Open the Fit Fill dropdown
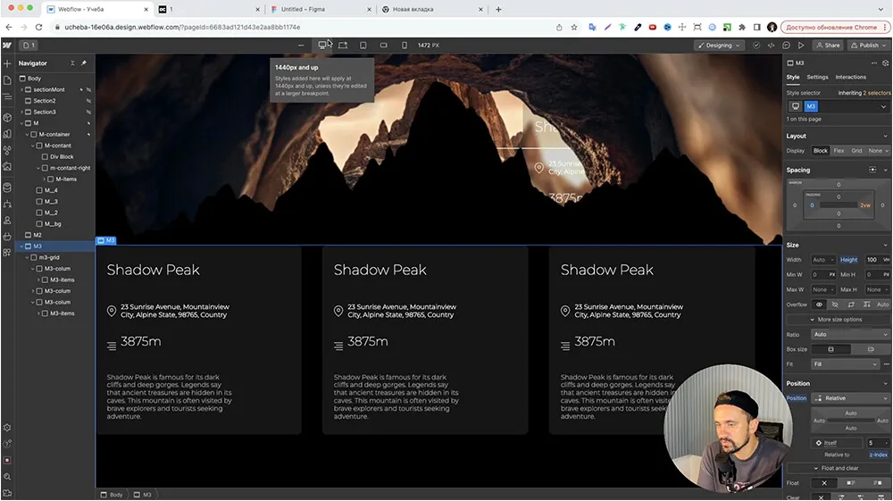The image size is (893, 501). (x=845, y=363)
